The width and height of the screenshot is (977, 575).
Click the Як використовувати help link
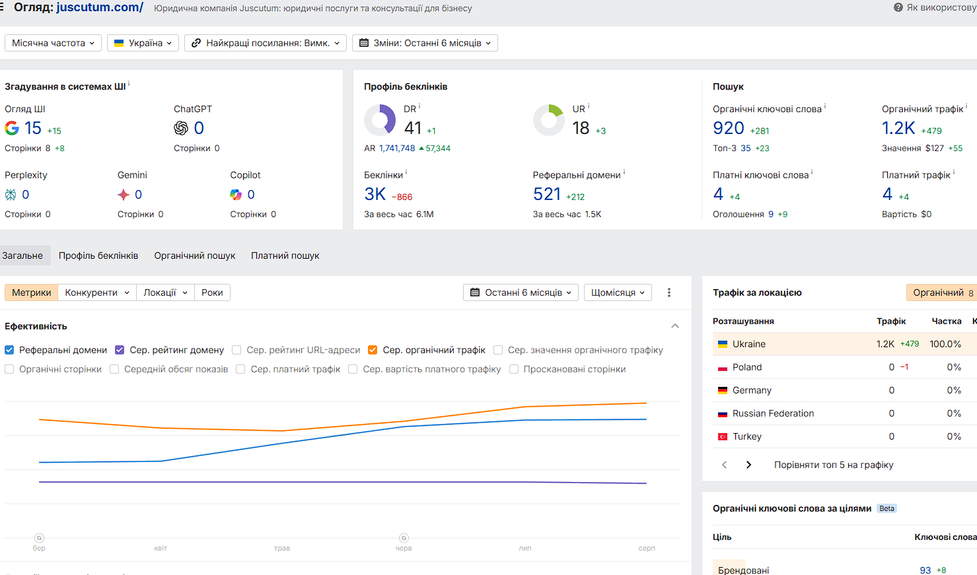[941, 8]
